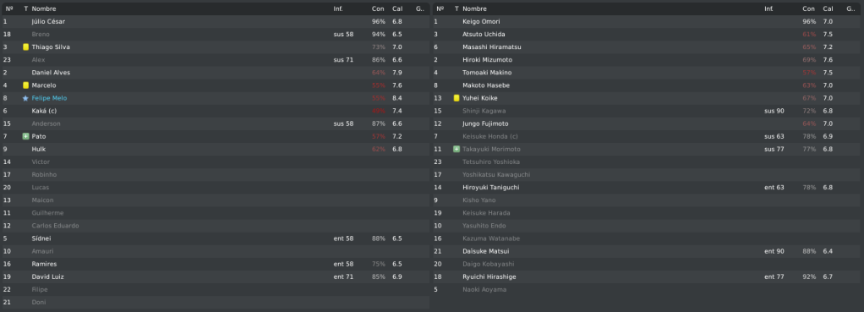Click Thiago Silva's yellow card icon

coord(26,47)
